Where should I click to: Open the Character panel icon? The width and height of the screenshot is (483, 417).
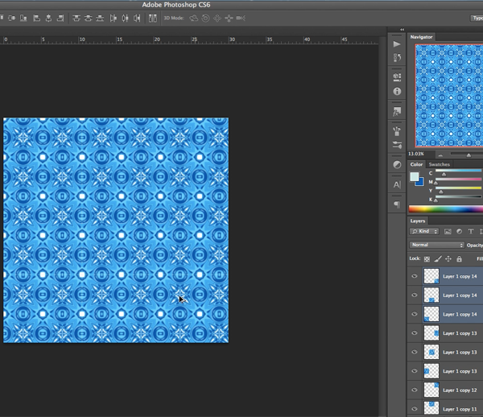click(397, 184)
